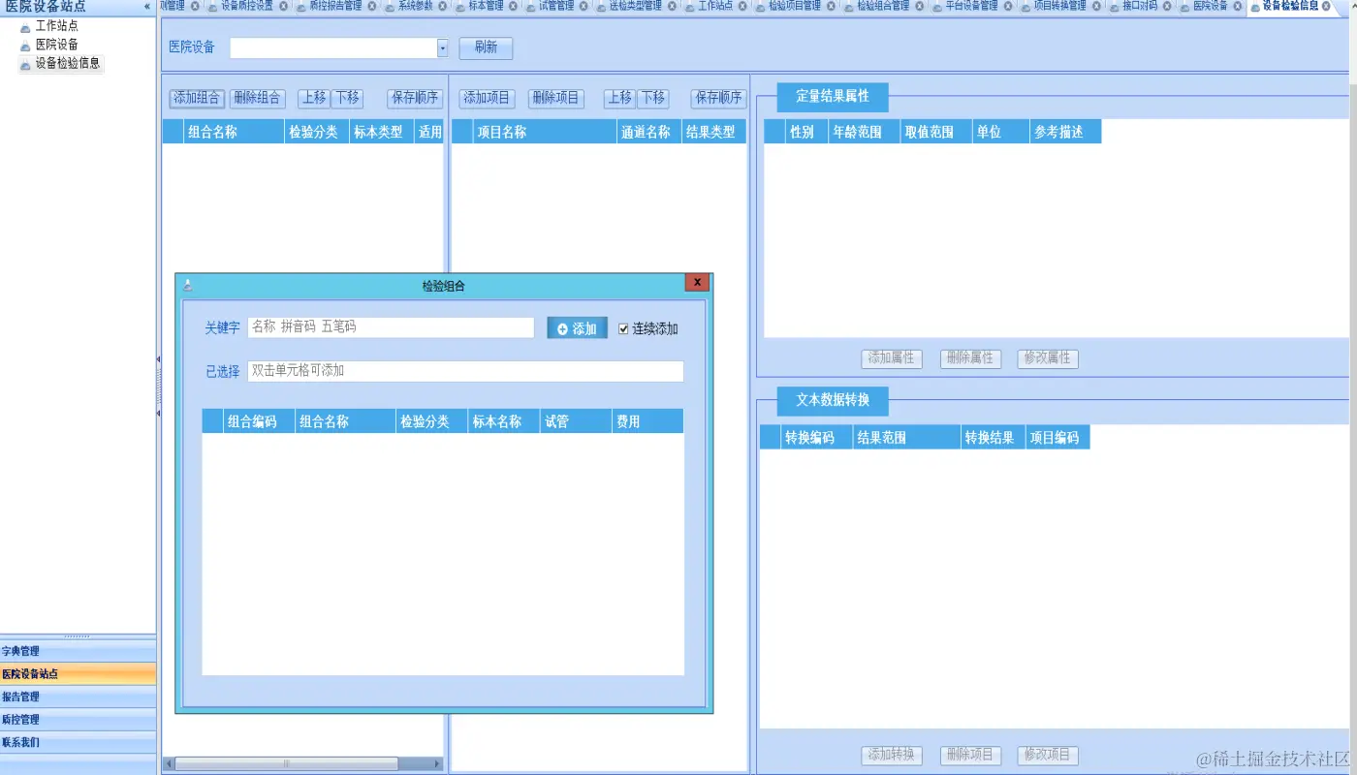
Task: Click the 添加组合 button
Action: [x=197, y=98]
